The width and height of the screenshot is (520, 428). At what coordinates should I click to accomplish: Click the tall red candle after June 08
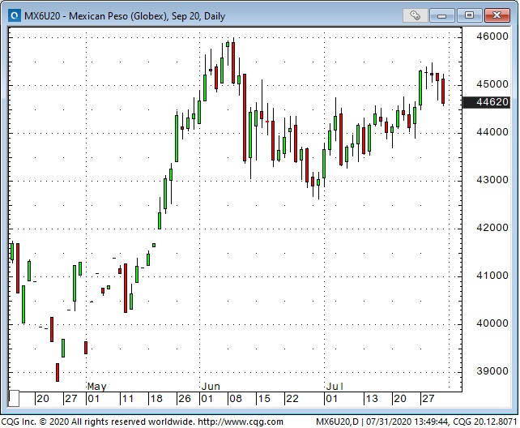point(245,118)
